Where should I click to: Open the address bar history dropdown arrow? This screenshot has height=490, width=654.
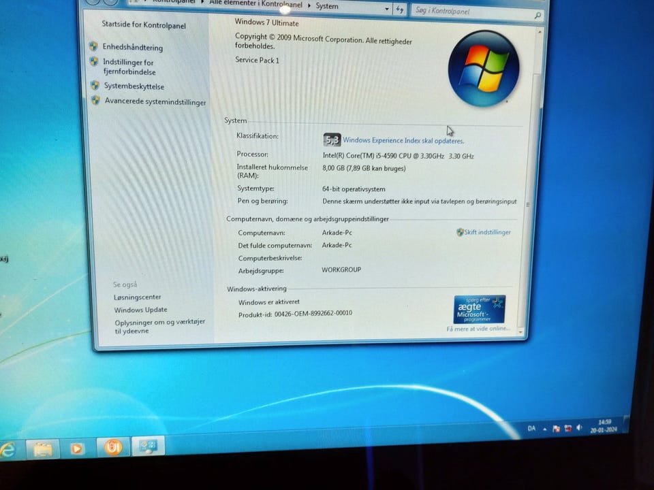pos(387,9)
